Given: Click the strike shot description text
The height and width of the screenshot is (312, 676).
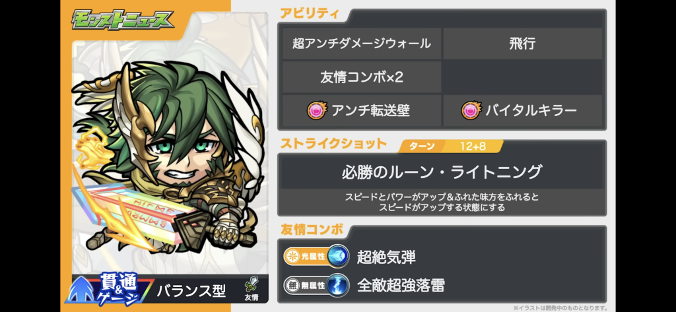Looking at the screenshot, I should click(442, 202).
